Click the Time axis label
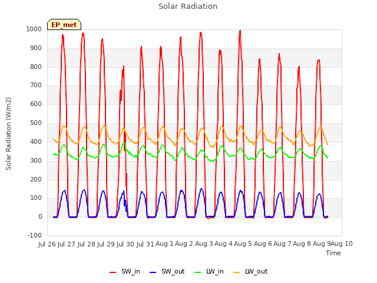Screen dimensions: 377x283 click(333, 253)
